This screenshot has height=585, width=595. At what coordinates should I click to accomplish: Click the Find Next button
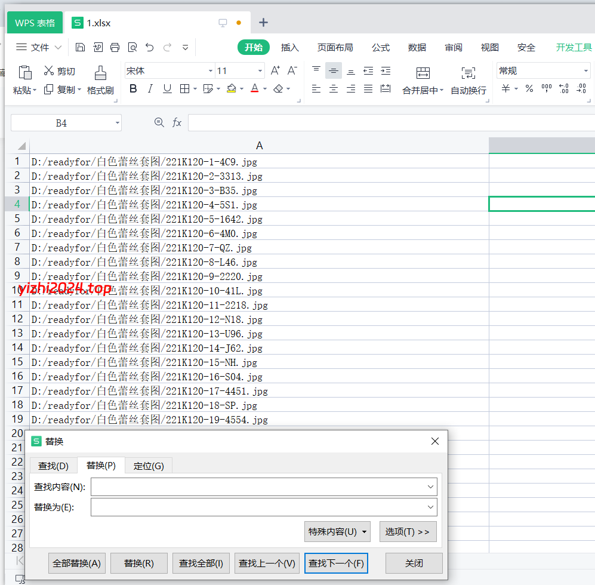pyautogui.click(x=335, y=563)
